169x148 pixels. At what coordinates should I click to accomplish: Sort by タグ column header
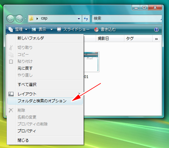pos(138,39)
